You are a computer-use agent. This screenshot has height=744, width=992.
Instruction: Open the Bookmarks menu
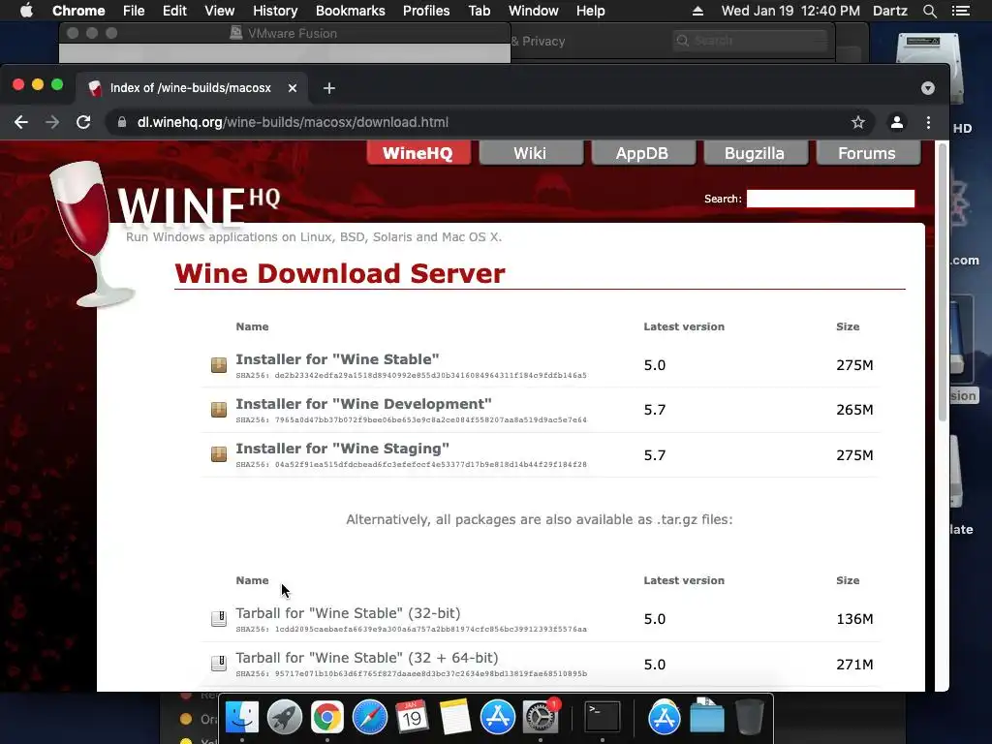point(351,11)
